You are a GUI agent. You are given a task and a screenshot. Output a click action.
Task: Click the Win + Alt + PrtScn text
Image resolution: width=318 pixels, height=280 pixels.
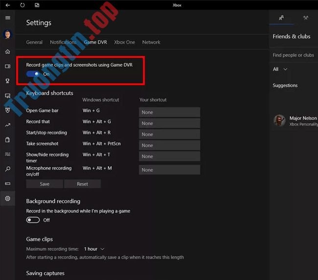click(102, 144)
